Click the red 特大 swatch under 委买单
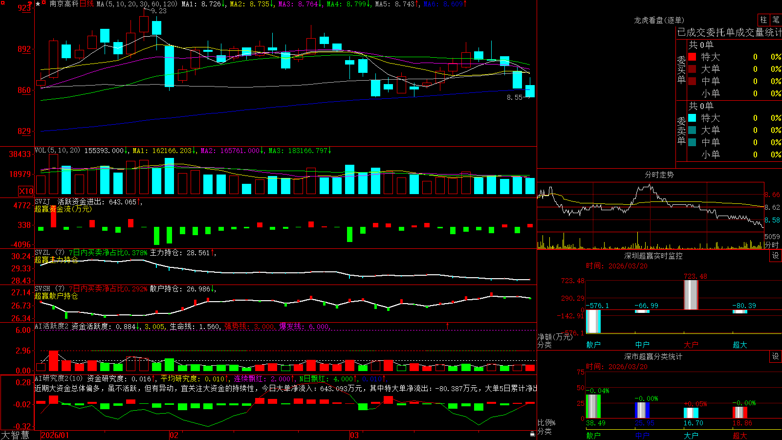Viewport: 782px width, 440px height. click(x=692, y=57)
